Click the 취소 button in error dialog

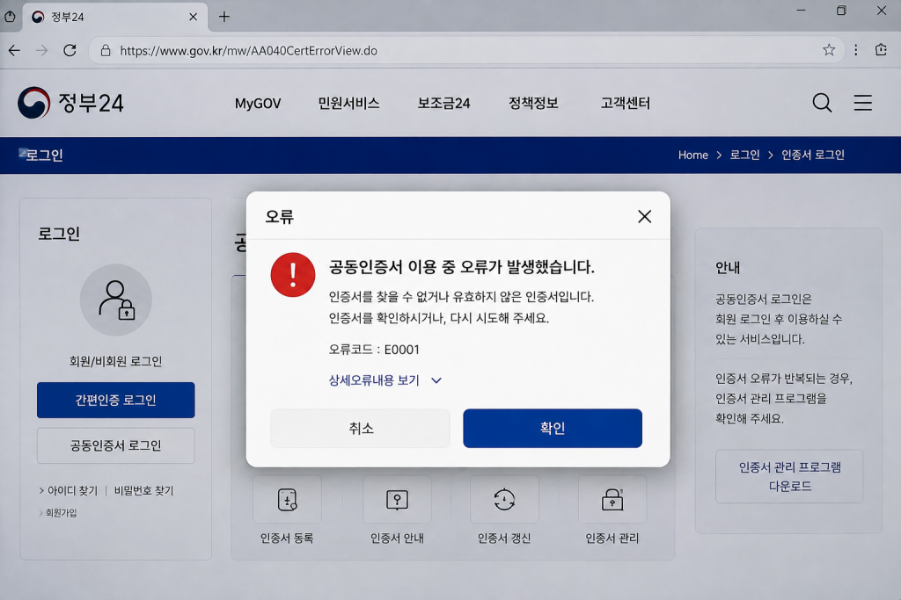tap(360, 428)
